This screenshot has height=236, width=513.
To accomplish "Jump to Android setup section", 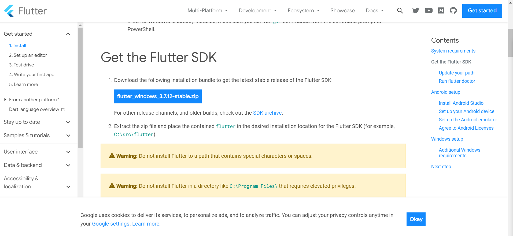I will point(446,92).
